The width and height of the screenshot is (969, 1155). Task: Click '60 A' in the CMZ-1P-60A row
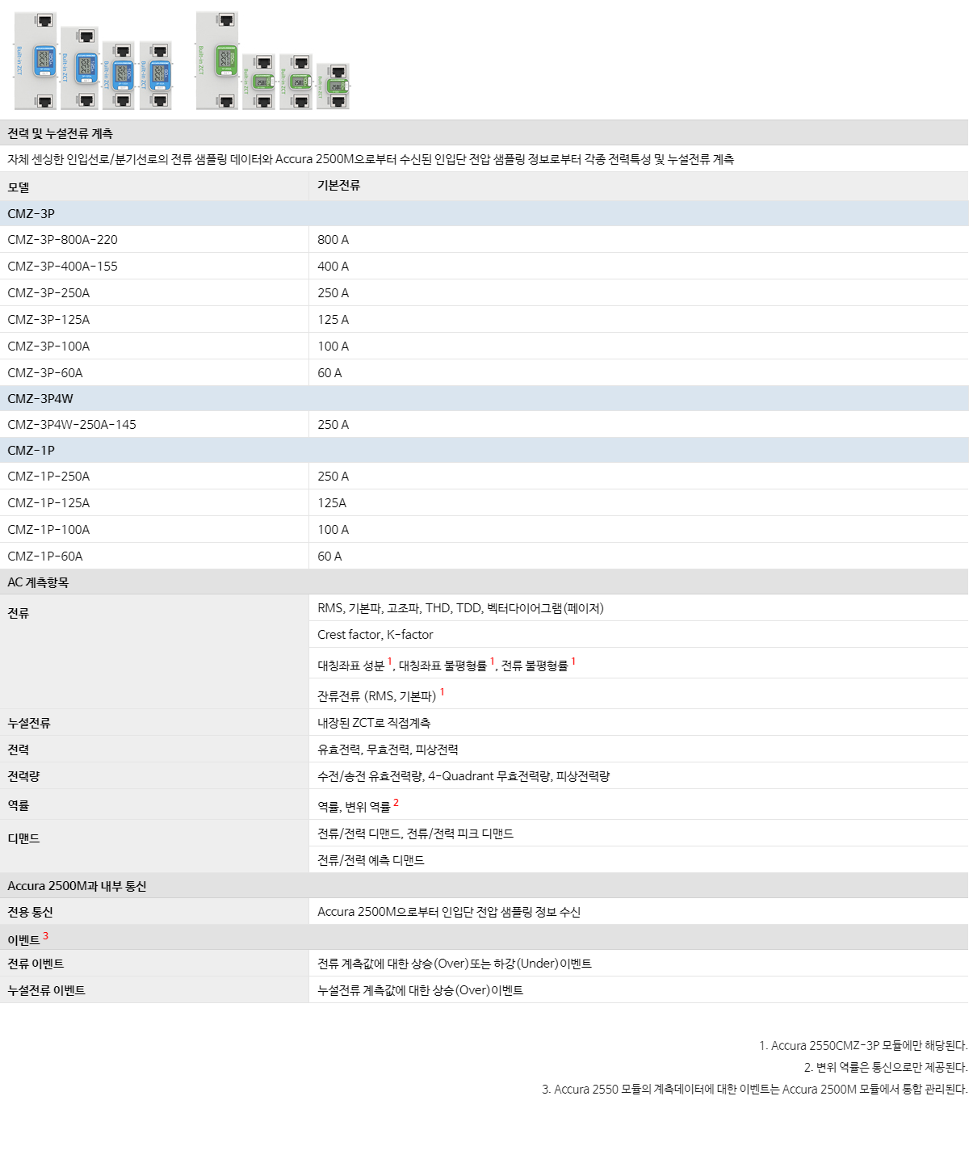point(329,556)
